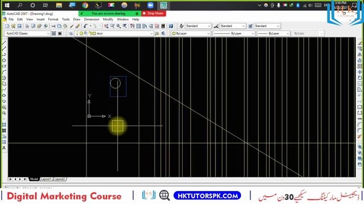Image resolution: width=364 pixels, height=204 pixels.
Task: Open the File menu
Action: click(x=11, y=19)
